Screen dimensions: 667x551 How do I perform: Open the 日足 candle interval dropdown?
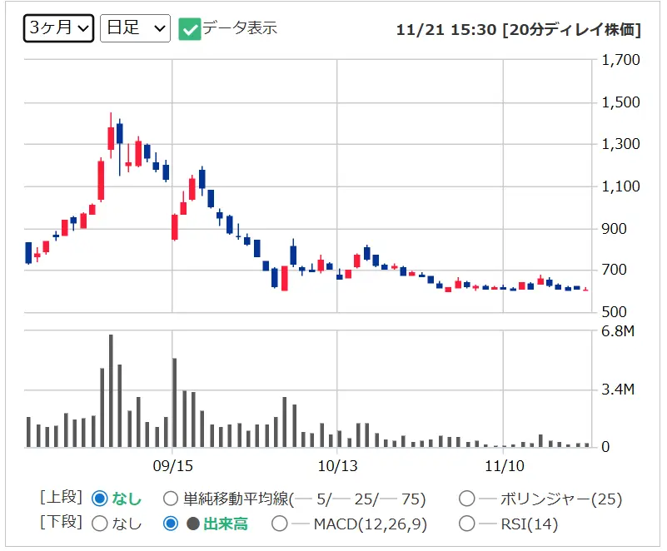[135, 27]
